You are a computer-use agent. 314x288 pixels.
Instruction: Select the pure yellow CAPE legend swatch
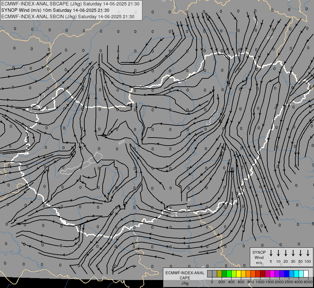click(x=239, y=274)
